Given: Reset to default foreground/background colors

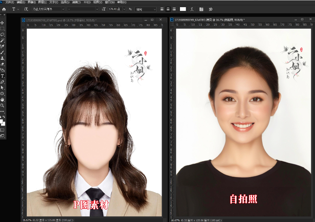Looking at the screenshot, I should pos(1,116).
